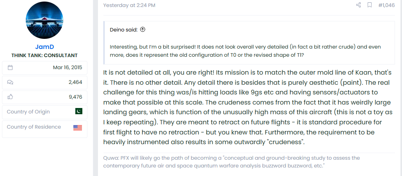Click the messages count speech-bubble icon
The height and width of the screenshot is (176, 402).
pyautogui.click(x=10, y=82)
